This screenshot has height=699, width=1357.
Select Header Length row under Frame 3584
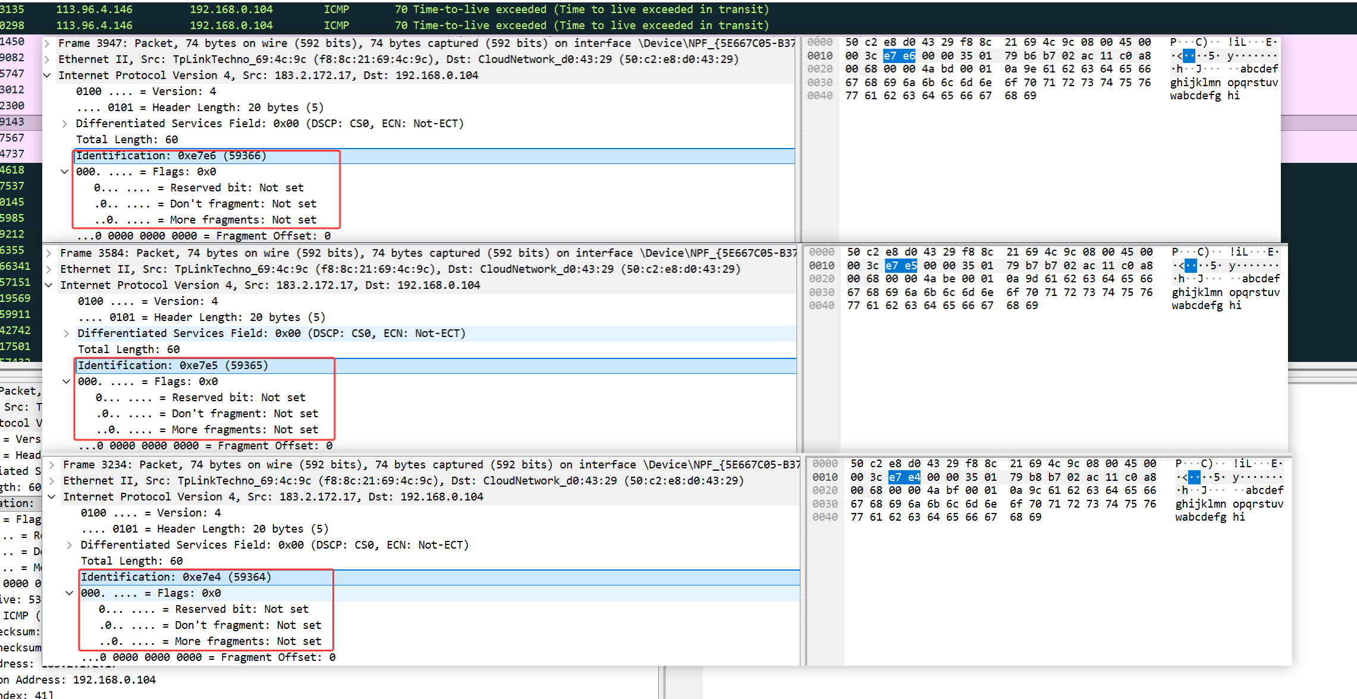click(202, 317)
